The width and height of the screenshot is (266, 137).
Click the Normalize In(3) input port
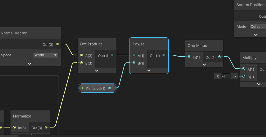[x=14, y=127]
